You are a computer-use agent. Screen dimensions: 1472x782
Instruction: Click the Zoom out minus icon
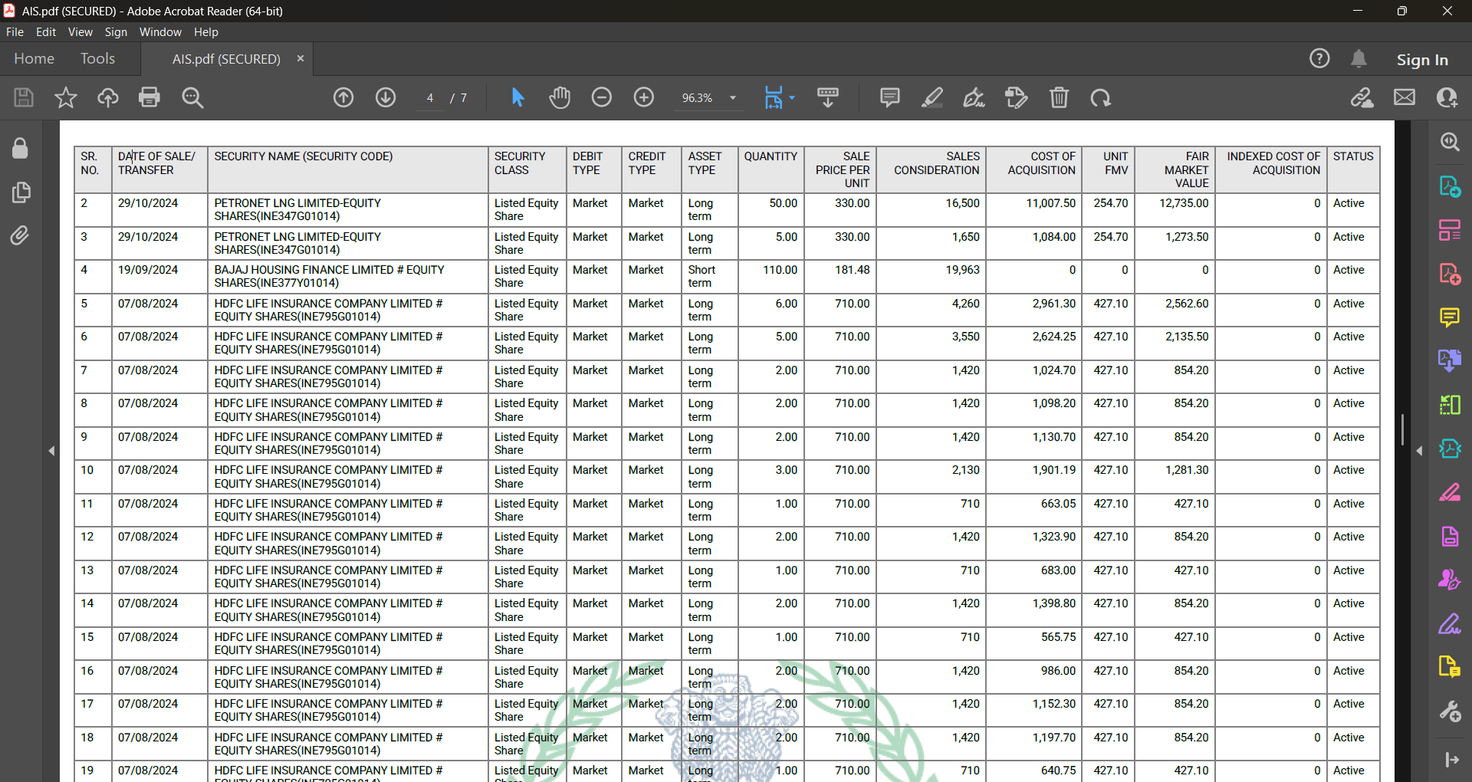[x=602, y=97]
